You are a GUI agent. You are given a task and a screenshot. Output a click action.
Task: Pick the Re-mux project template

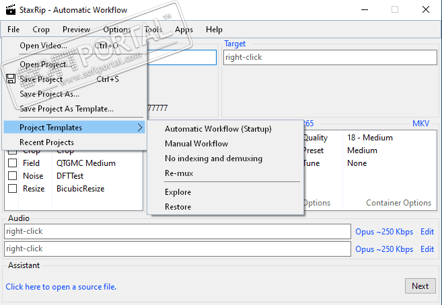coord(178,173)
